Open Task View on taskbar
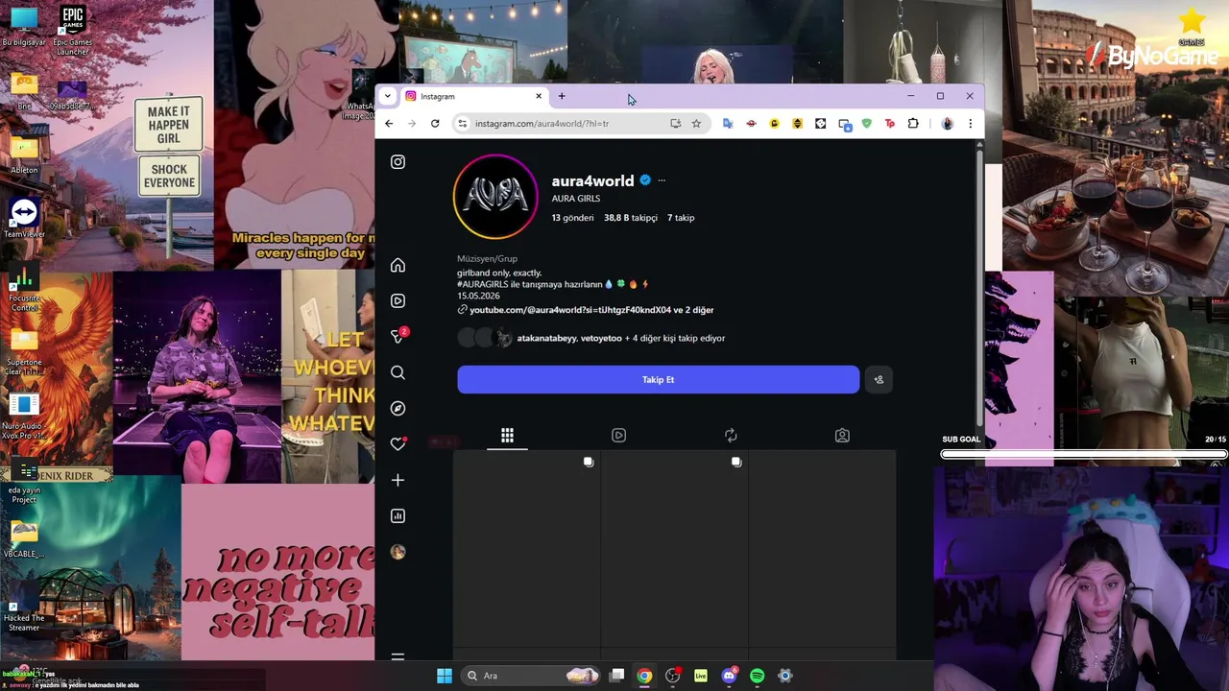The image size is (1229, 691). coord(617,676)
